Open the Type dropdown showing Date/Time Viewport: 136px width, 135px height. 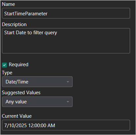pyautogui.click(x=37, y=82)
